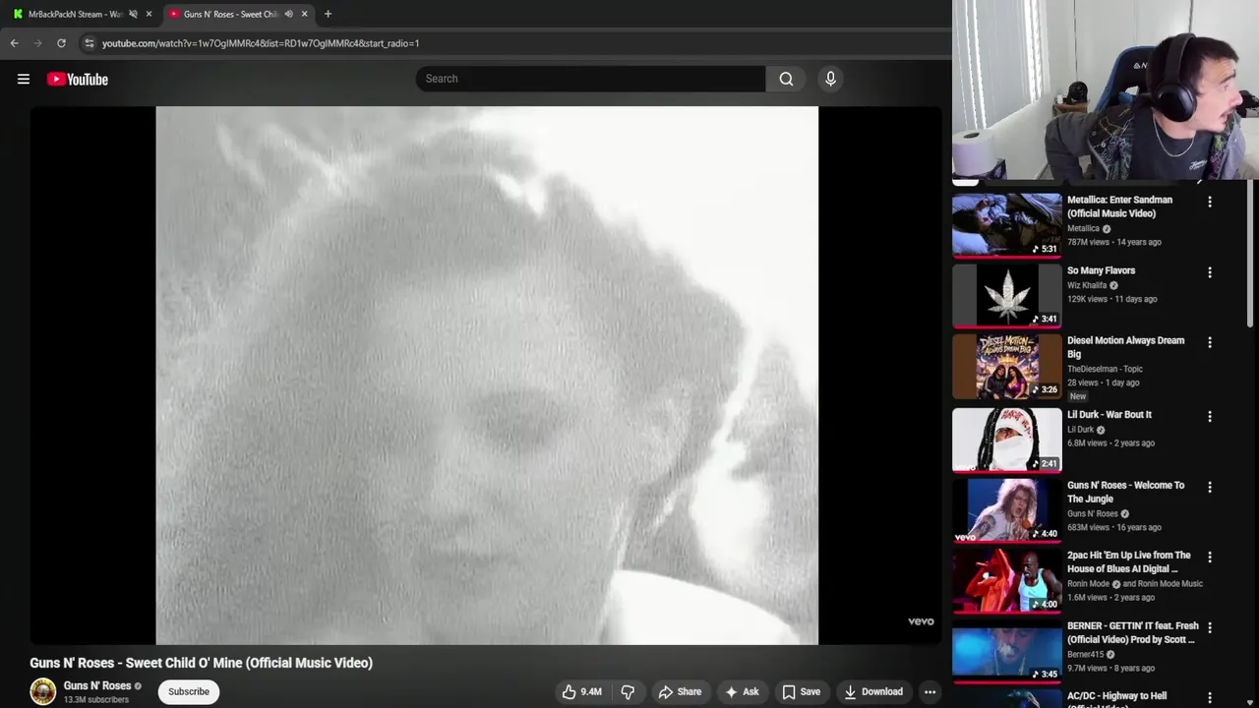Play Lil Durk War Bout It thumbnail
This screenshot has width=1259, height=708.
pos(1007,440)
